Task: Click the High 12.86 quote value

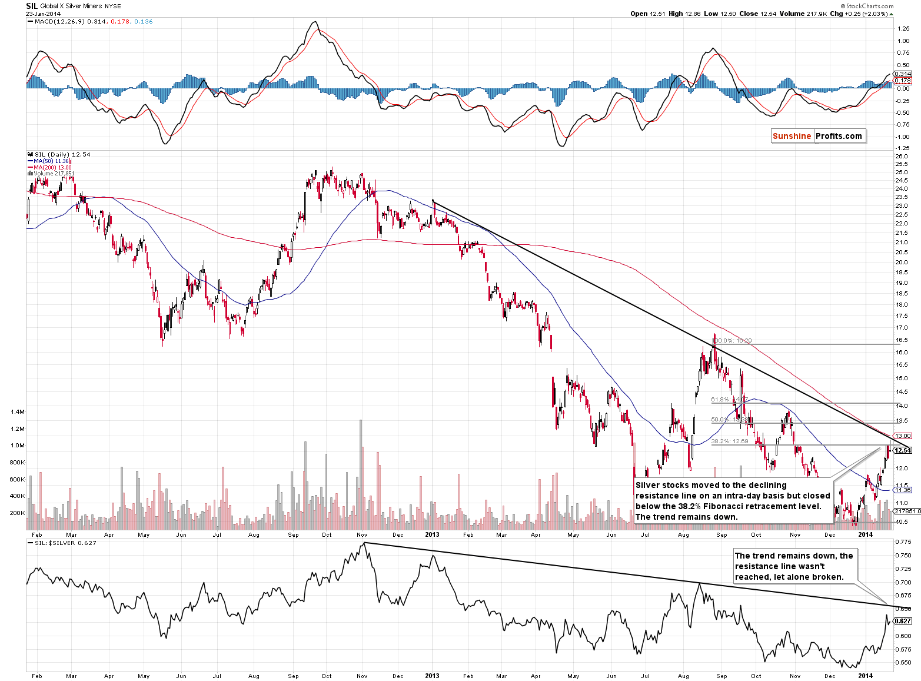Action: [684, 14]
